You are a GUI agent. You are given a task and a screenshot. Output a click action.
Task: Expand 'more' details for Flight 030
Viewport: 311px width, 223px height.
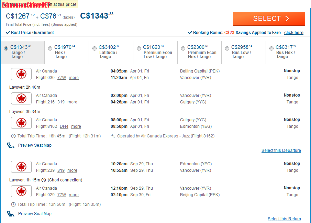click(x=74, y=78)
